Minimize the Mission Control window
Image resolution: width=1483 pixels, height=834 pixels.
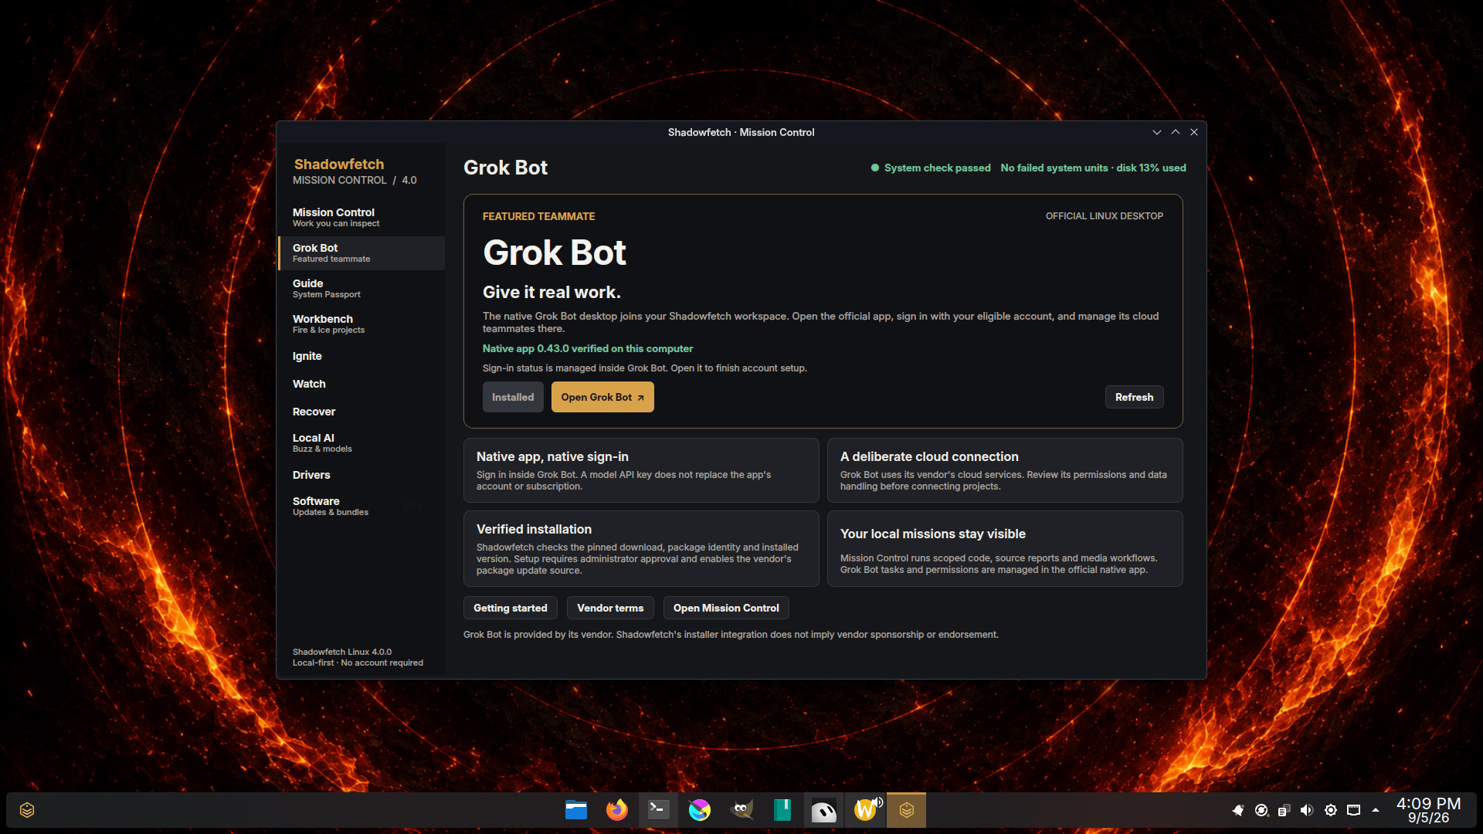pos(1157,132)
